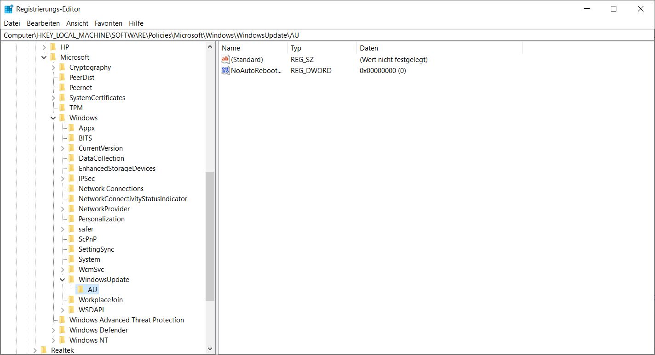The width and height of the screenshot is (655, 355).
Task: Click the Microsoft folder icon
Action: pyautogui.click(x=53, y=57)
